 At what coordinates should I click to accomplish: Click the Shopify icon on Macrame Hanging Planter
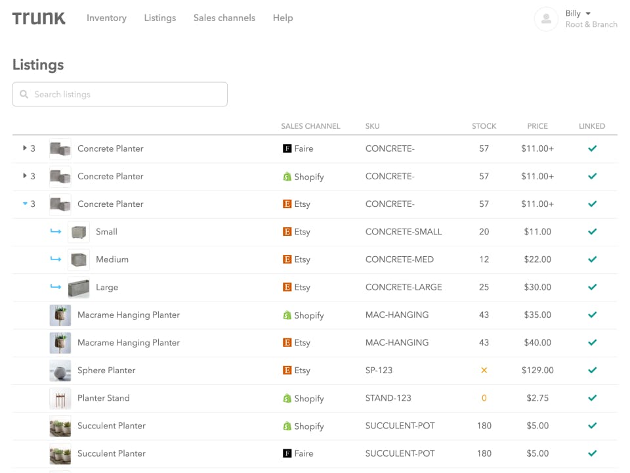tap(286, 315)
